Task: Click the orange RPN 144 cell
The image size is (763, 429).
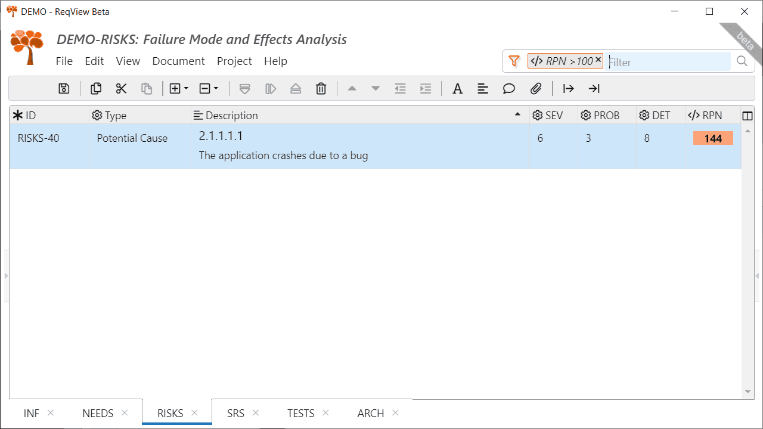Action: pyautogui.click(x=713, y=138)
